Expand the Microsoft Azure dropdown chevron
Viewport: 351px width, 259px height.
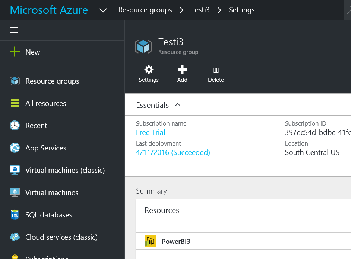coord(103,10)
